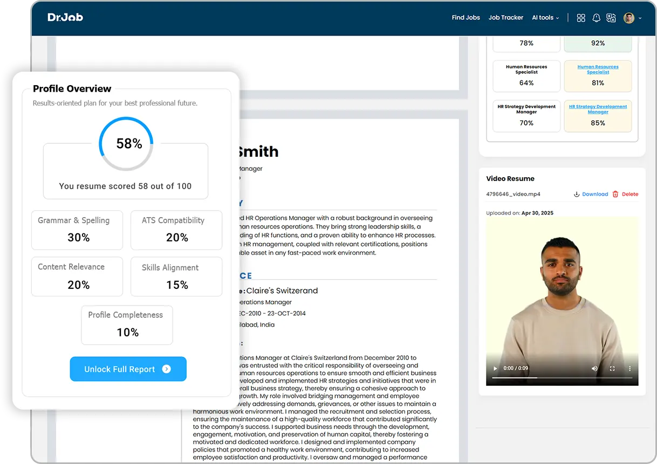Click the language translate icon
The height and width of the screenshot is (464, 657).
tap(611, 18)
